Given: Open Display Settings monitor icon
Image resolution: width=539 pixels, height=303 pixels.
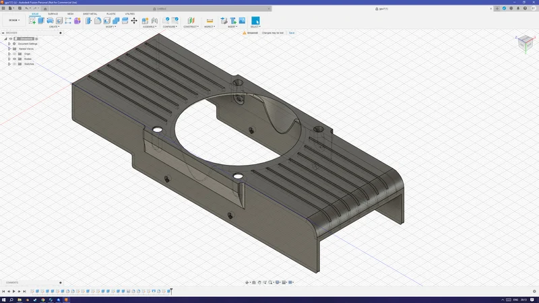Looking at the screenshot, I should [278, 282].
